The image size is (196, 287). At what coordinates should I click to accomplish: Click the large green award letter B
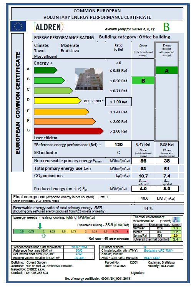[166, 27]
